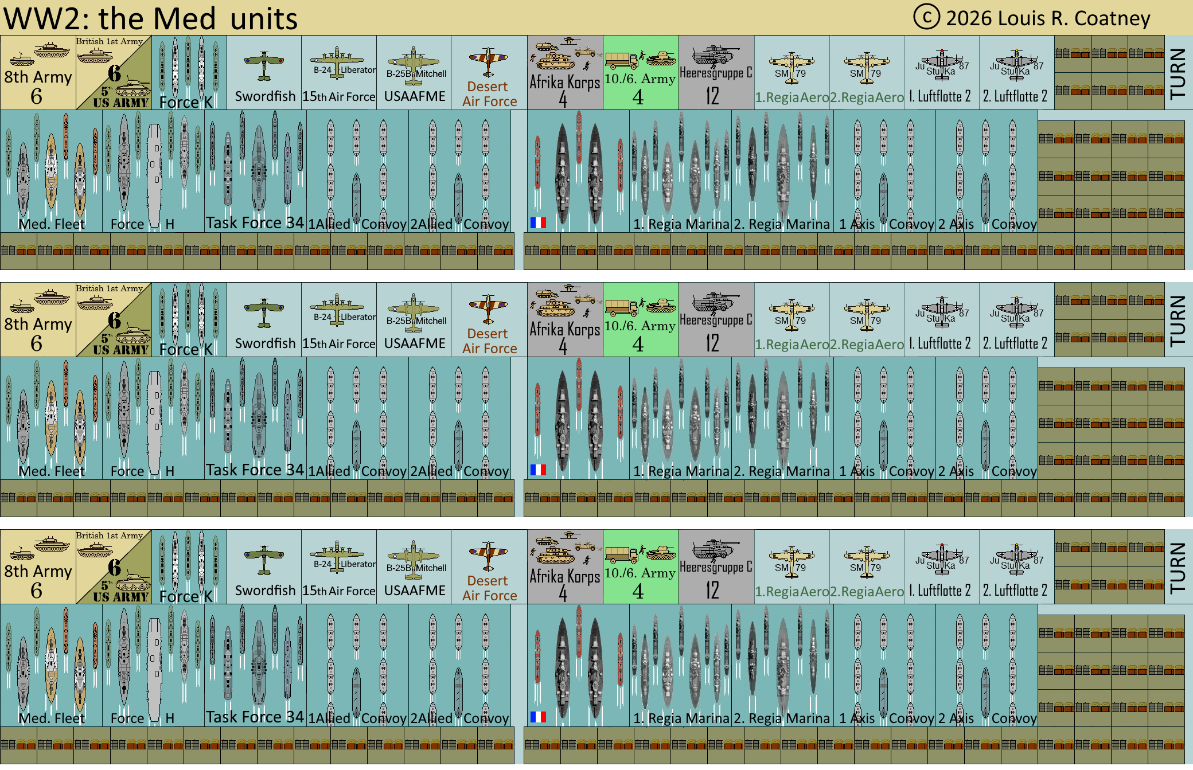Click the top-row Med. Fleet naval counter
Screen dimensions: 1193x770
[x=51, y=171]
